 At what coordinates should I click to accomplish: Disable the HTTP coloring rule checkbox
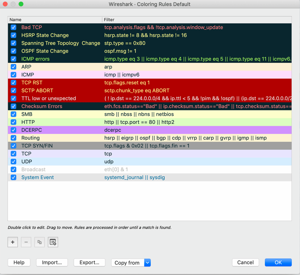pyautogui.click(x=14, y=122)
